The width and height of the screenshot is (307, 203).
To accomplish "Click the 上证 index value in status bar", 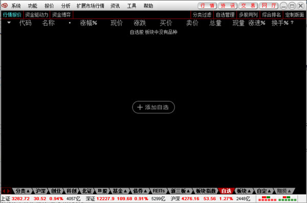I will [x=20, y=199].
